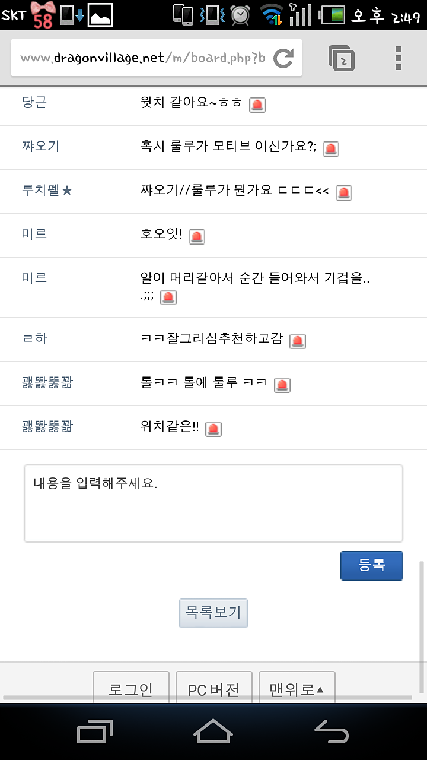Tap the reload page icon
The height and width of the screenshot is (760, 427).
[x=283, y=58]
